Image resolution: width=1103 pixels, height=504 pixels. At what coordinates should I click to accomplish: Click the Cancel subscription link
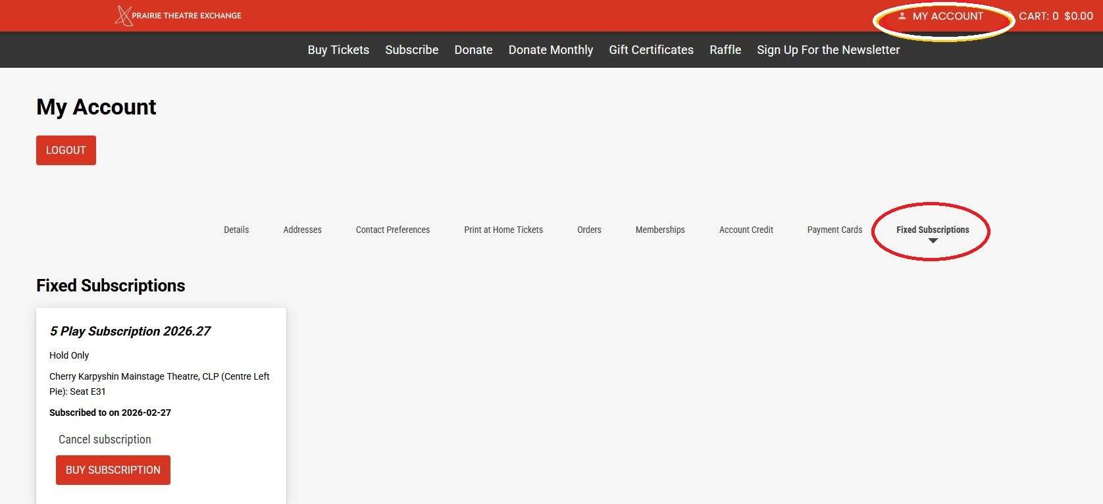(x=105, y=440)
